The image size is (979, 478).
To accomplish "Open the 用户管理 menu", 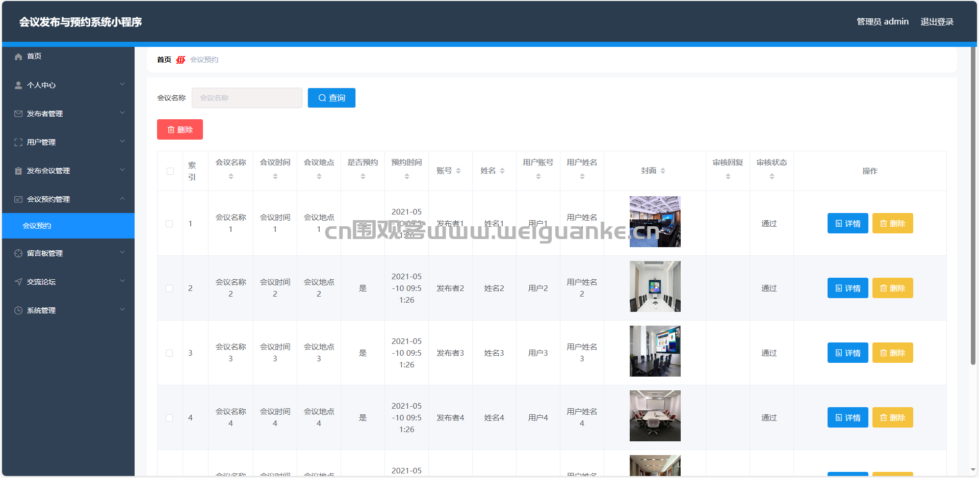I will (x=68, y=142).
